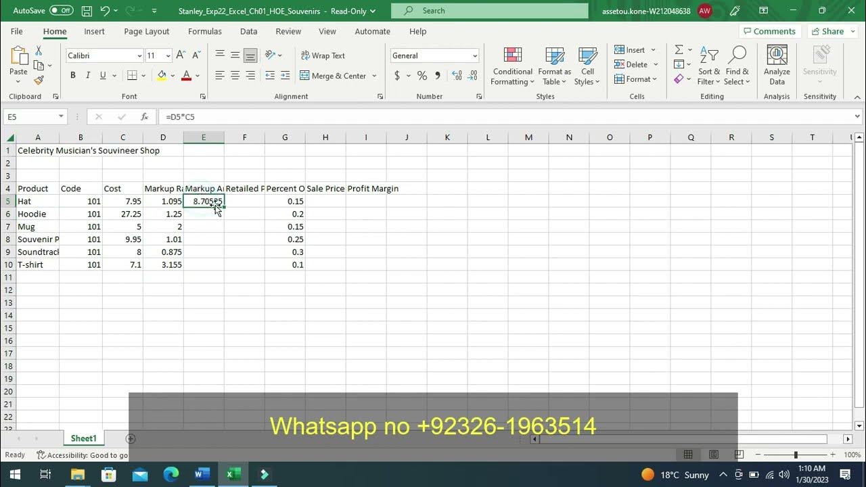Select Bottom Align icon
Screen dimensions: 866x487
click(250, 55)
